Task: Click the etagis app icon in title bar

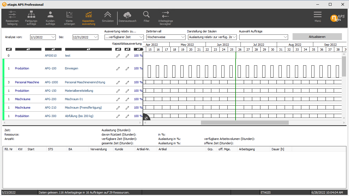Action: click(4, 4)
